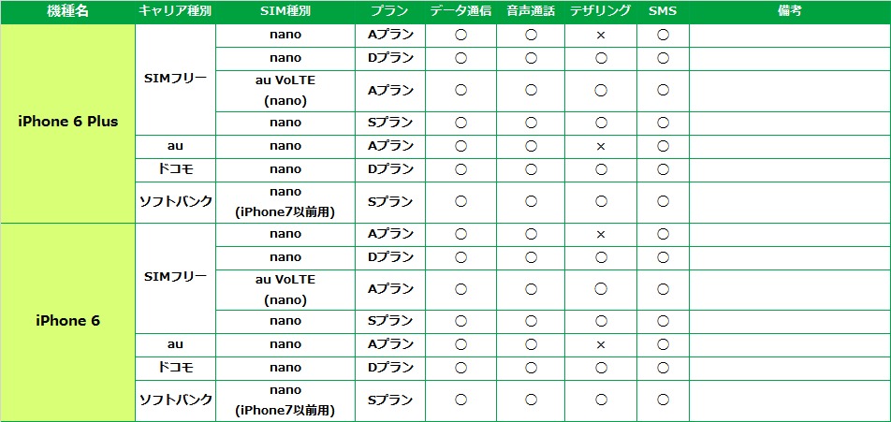Select the Dプラン cell in iPhone 6 ドコモ row
Viewport: 891px width, 422px height.
389,368
